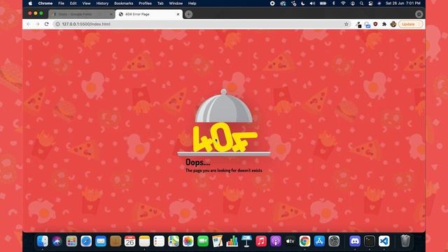
Task: Open Keynote from the Dock
Action: pyautogui.click(x=246, y=241)
